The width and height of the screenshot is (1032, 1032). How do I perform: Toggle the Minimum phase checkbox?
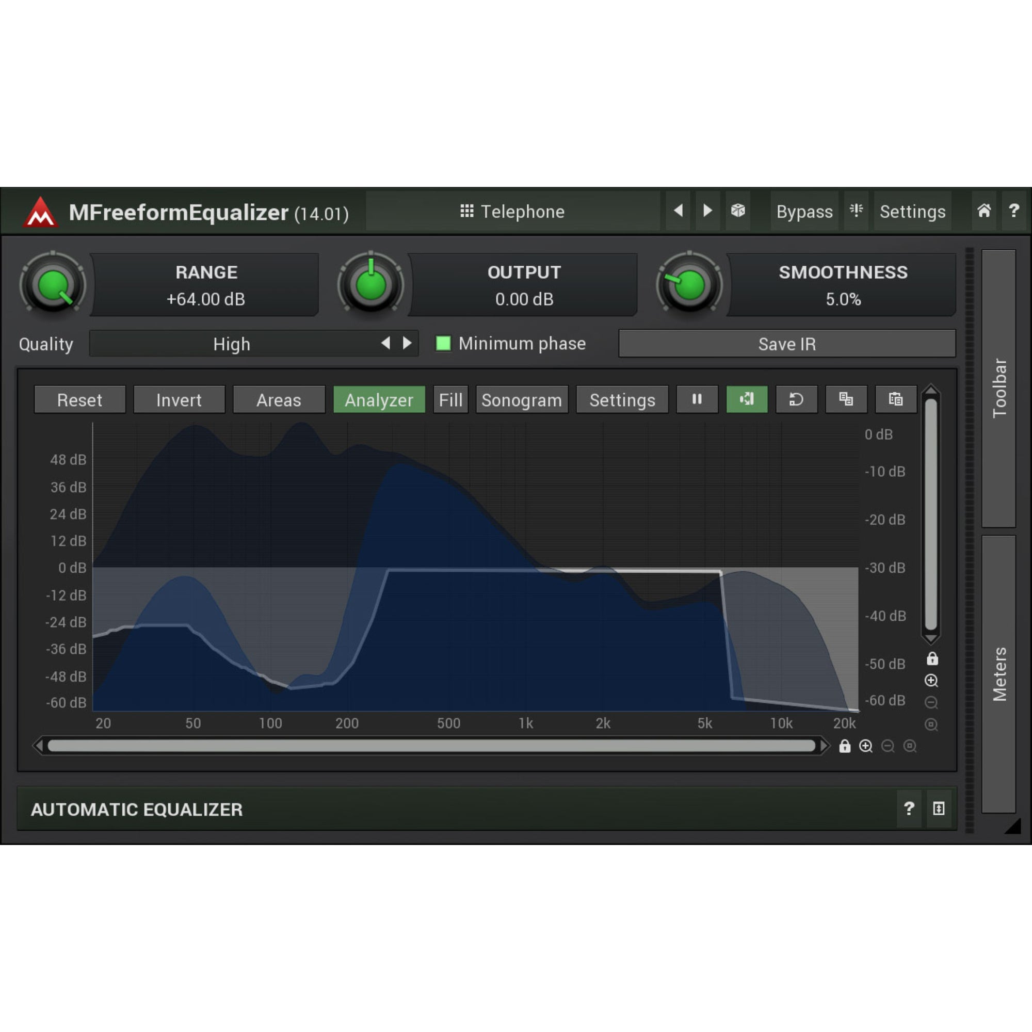tap(443, 343)
